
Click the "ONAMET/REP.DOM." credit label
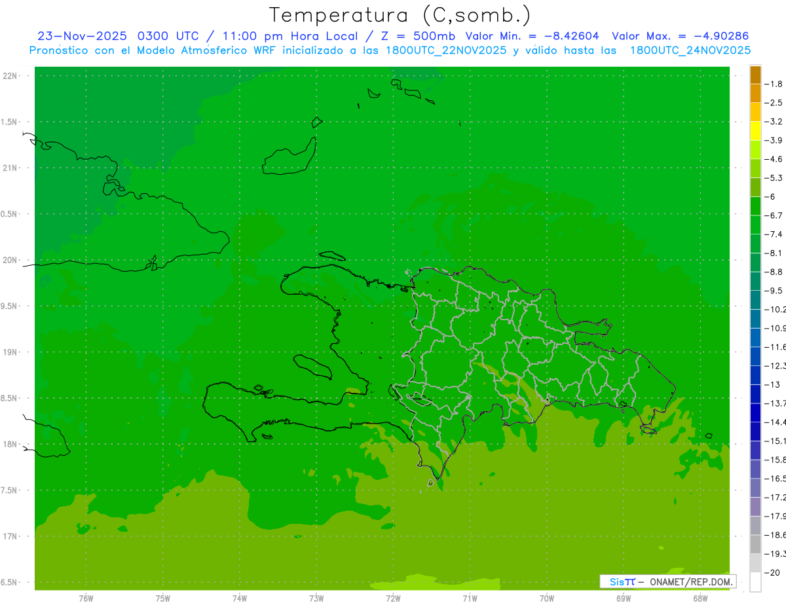(690, 581)
